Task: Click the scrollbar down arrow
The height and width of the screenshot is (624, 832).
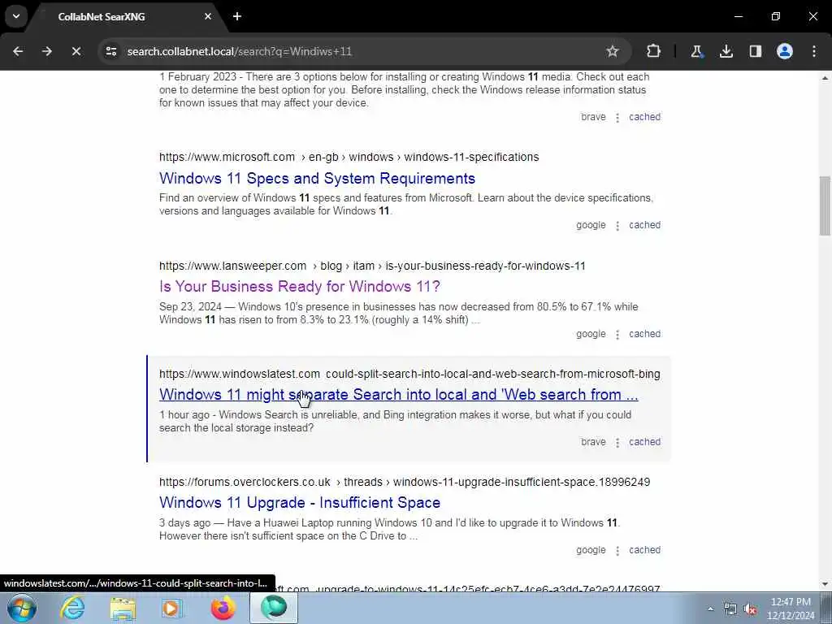Action: click(x=825, y=584)
